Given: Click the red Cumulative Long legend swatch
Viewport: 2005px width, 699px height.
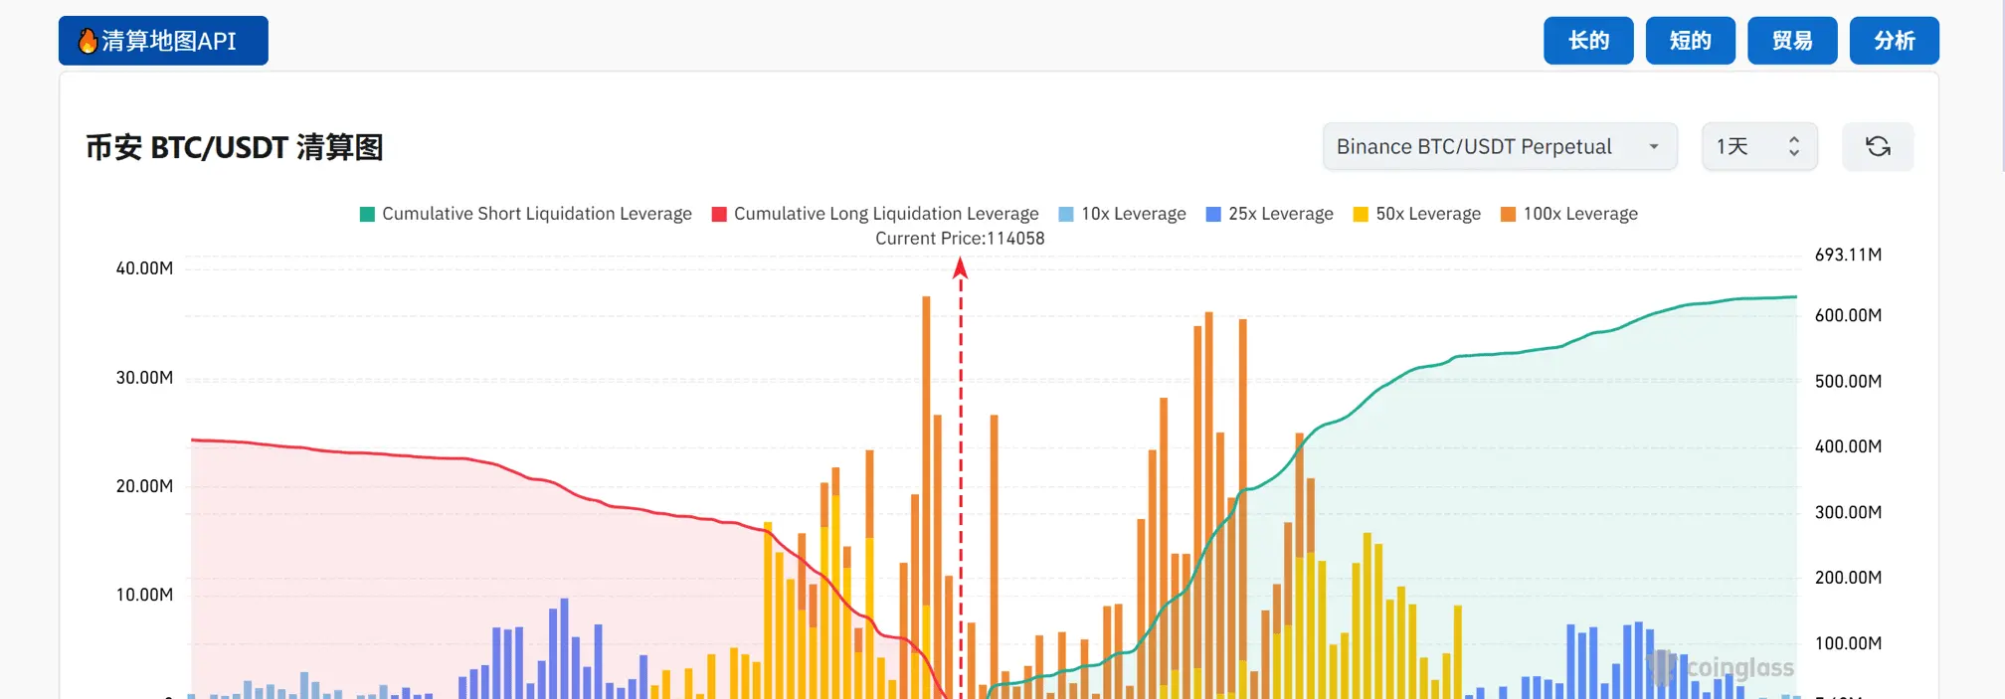Looking at the screenshot, I should click(719, 214).
